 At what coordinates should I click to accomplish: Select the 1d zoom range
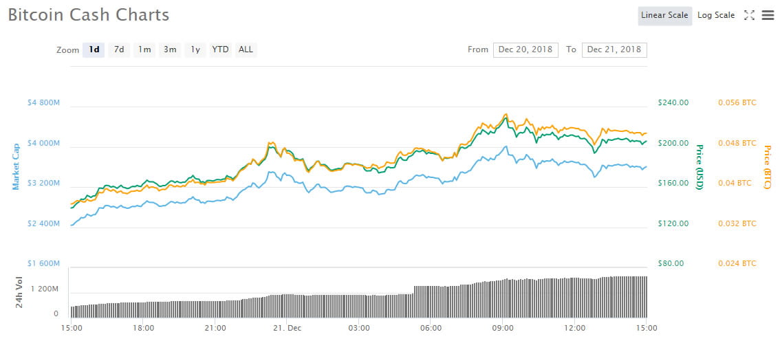coord(94,49)
